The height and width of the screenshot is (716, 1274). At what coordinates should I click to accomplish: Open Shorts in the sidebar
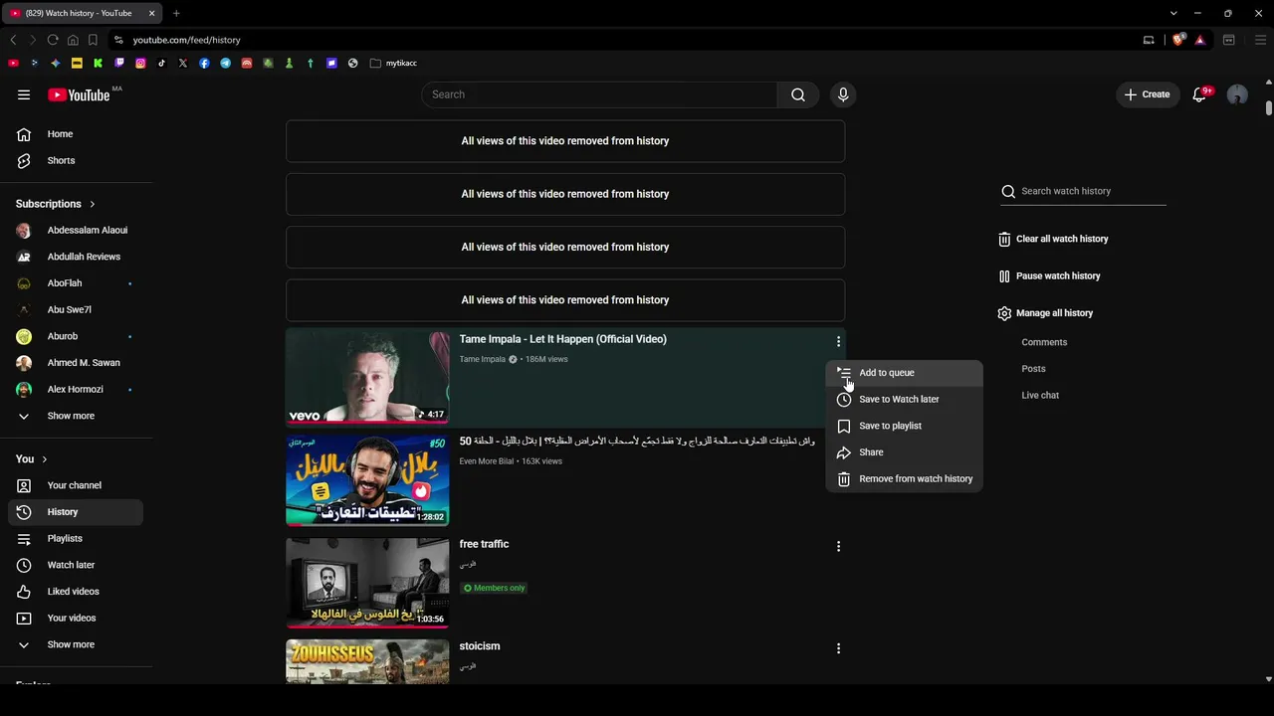pyautogui.click(x=76, y=160)
